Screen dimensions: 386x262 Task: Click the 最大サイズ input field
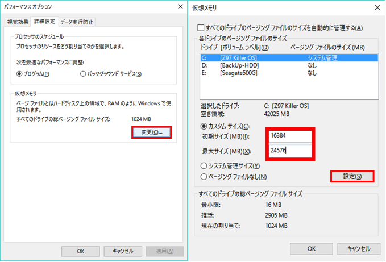(x=290, y=151)
